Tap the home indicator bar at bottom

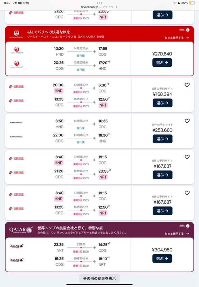(99, 284)
